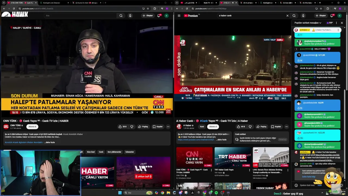Open the 0XP channel points badge

(330, 23)
